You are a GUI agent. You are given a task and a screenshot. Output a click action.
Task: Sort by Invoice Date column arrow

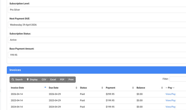tap(45, 87)
